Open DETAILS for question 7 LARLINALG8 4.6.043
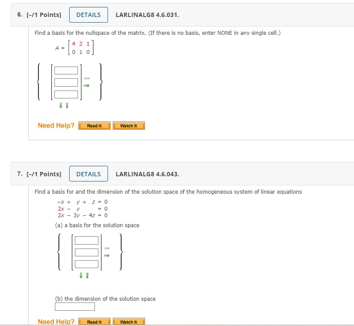Viewport: 354px width, 326px height. (88, 174)
